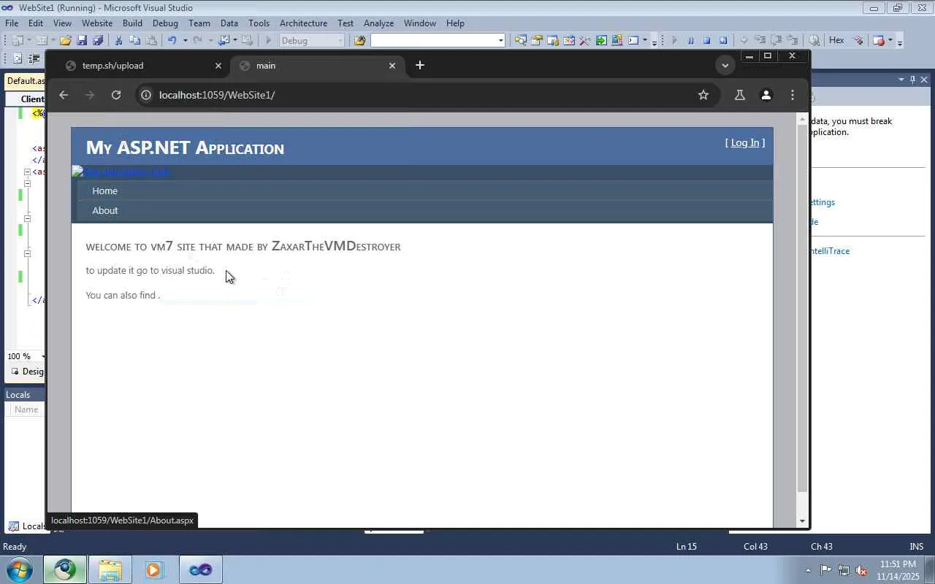
Task: Open the Properties Window toolbar icon
Action: 537,41
